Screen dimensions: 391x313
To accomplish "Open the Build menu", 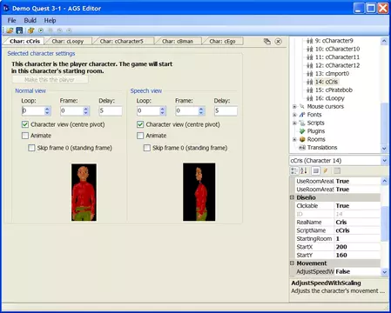I will click(x=30, y=21).
